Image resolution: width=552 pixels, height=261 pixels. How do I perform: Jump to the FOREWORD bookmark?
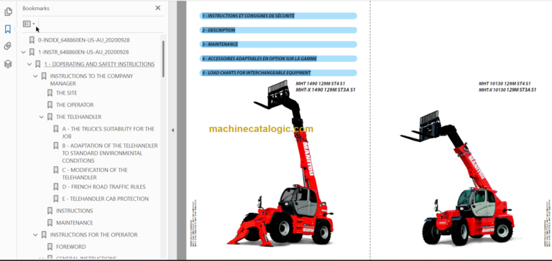tap(70, 247)
